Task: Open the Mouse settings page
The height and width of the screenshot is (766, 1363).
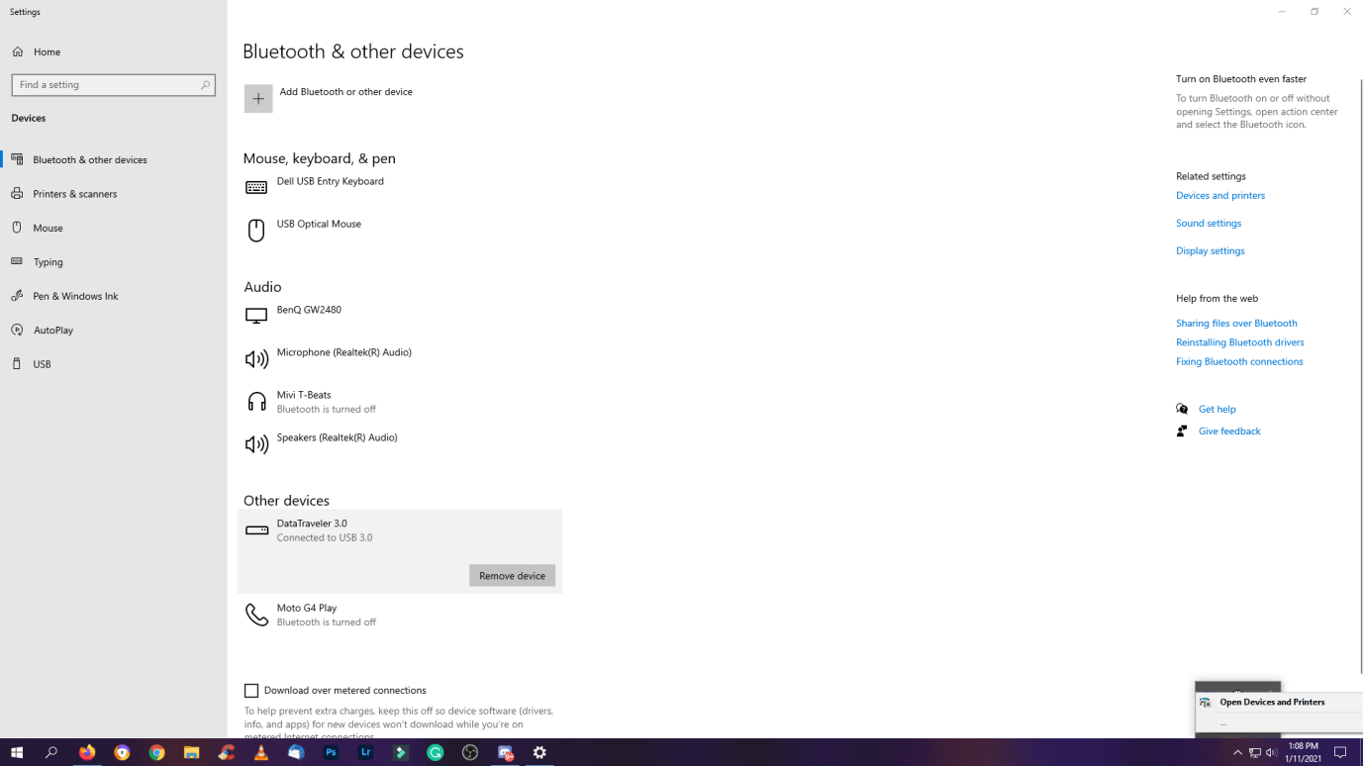Action: click(x=114, y=228)
